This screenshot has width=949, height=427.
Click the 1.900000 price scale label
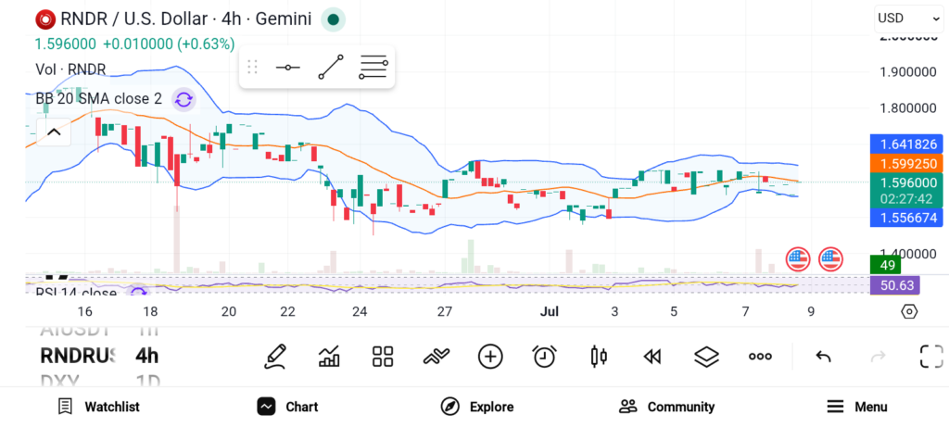[908, 72]
